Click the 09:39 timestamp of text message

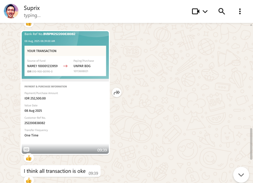[x=93, y=173]
